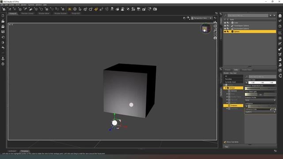283x159 pixels.
Task: Expand the last group below Emission
Action: point(227,109)
